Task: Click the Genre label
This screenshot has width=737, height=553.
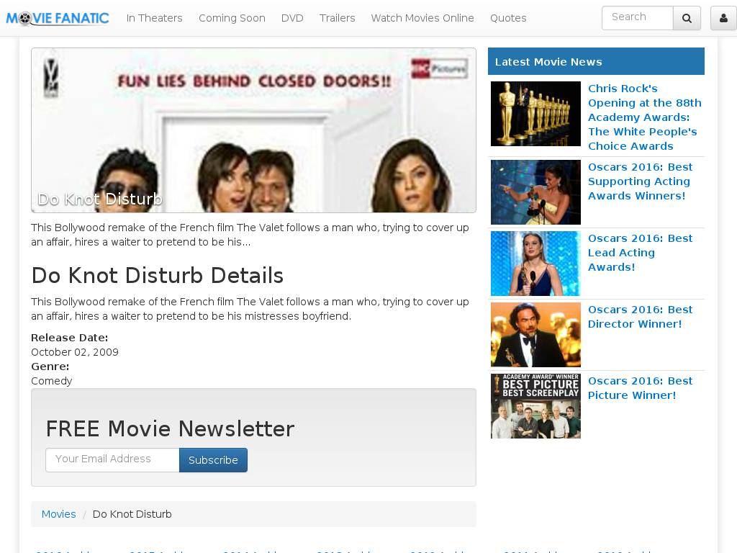Action: click(x=50, y=367)
